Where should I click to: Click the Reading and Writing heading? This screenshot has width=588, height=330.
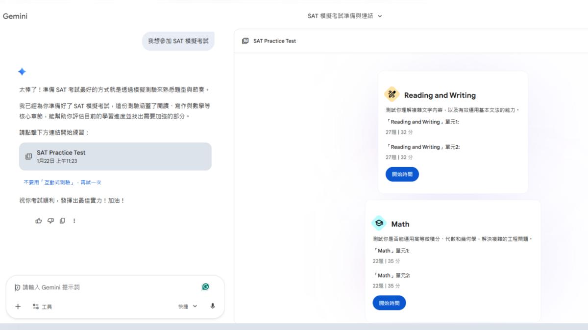pyautogui.click(x=440, y=95)
